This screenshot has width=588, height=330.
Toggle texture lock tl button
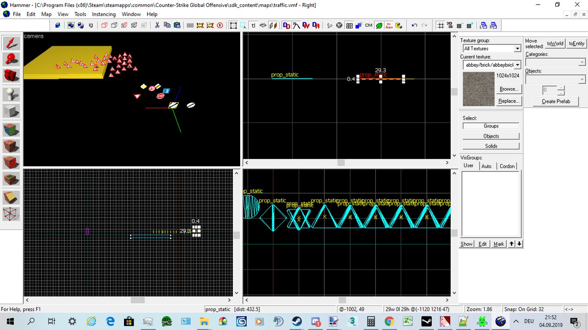coord(253,25)
